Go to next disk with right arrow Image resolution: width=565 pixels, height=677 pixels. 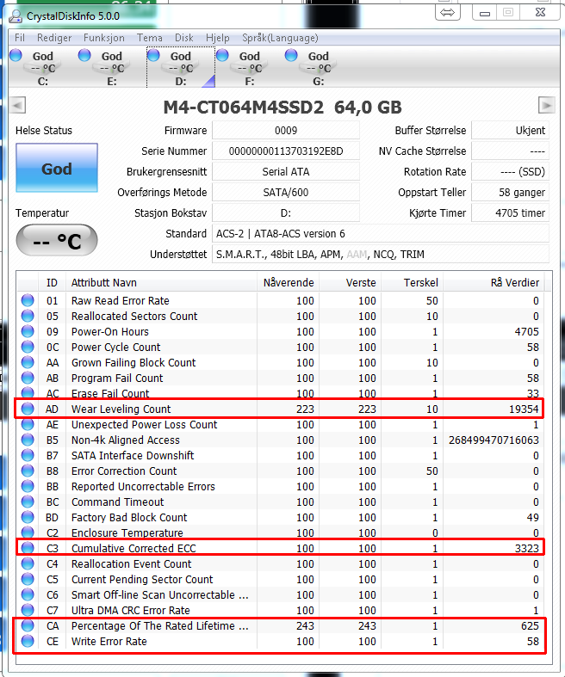click(x=547, y=105)
